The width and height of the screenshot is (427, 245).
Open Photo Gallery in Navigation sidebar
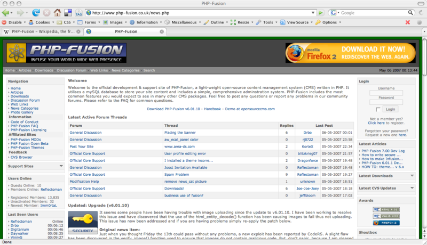pyautogui.click(x=22, y=112)
